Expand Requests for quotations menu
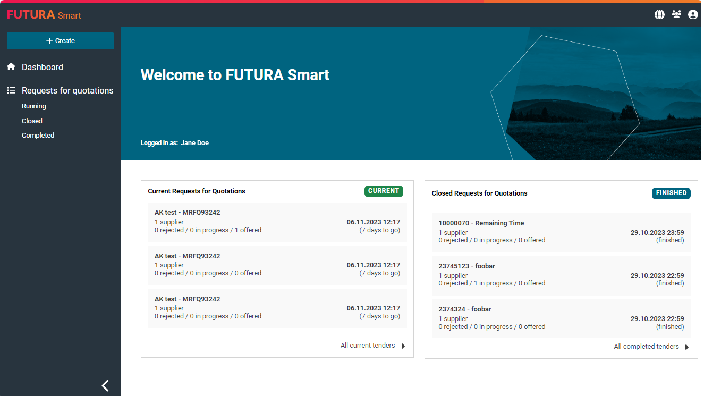Screen dimensions: 704x396 [67, 91]
